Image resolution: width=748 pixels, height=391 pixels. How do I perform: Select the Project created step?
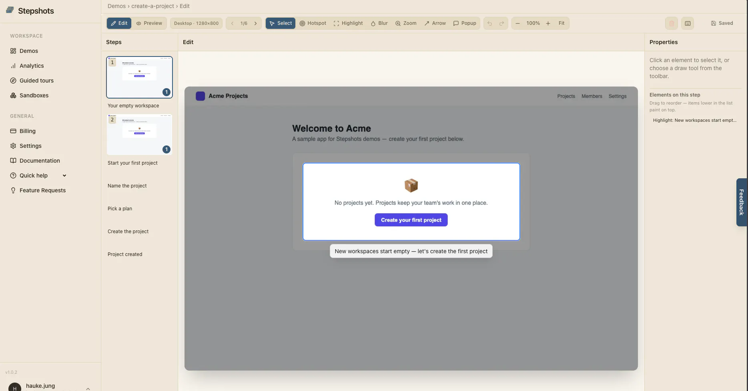(125, 254)
